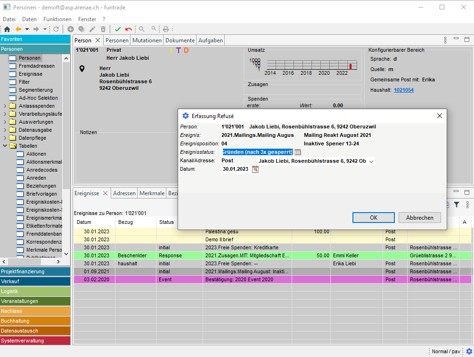Select Segmentierung in the Personen tree
The image size is (474, 357).
(x=35, y=90)
